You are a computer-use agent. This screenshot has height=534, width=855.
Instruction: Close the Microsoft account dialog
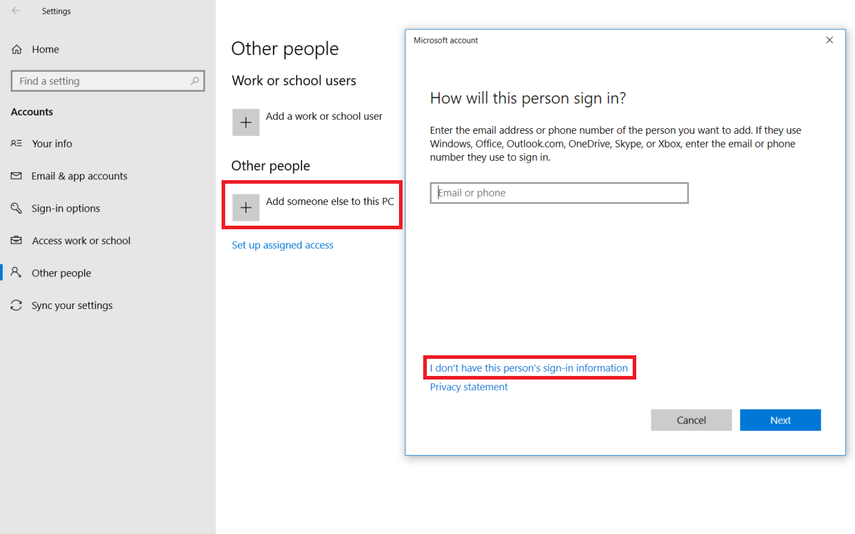829,40
